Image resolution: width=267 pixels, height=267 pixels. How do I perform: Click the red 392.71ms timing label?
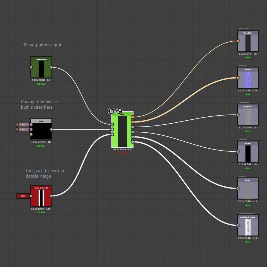(x=123, y=154)
